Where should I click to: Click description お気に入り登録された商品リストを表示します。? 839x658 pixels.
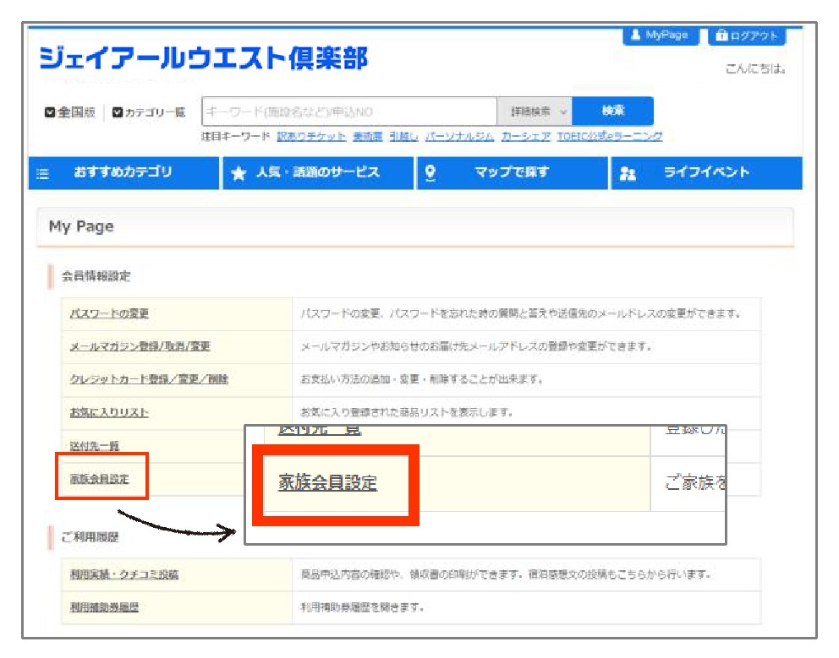pos(407,413)
